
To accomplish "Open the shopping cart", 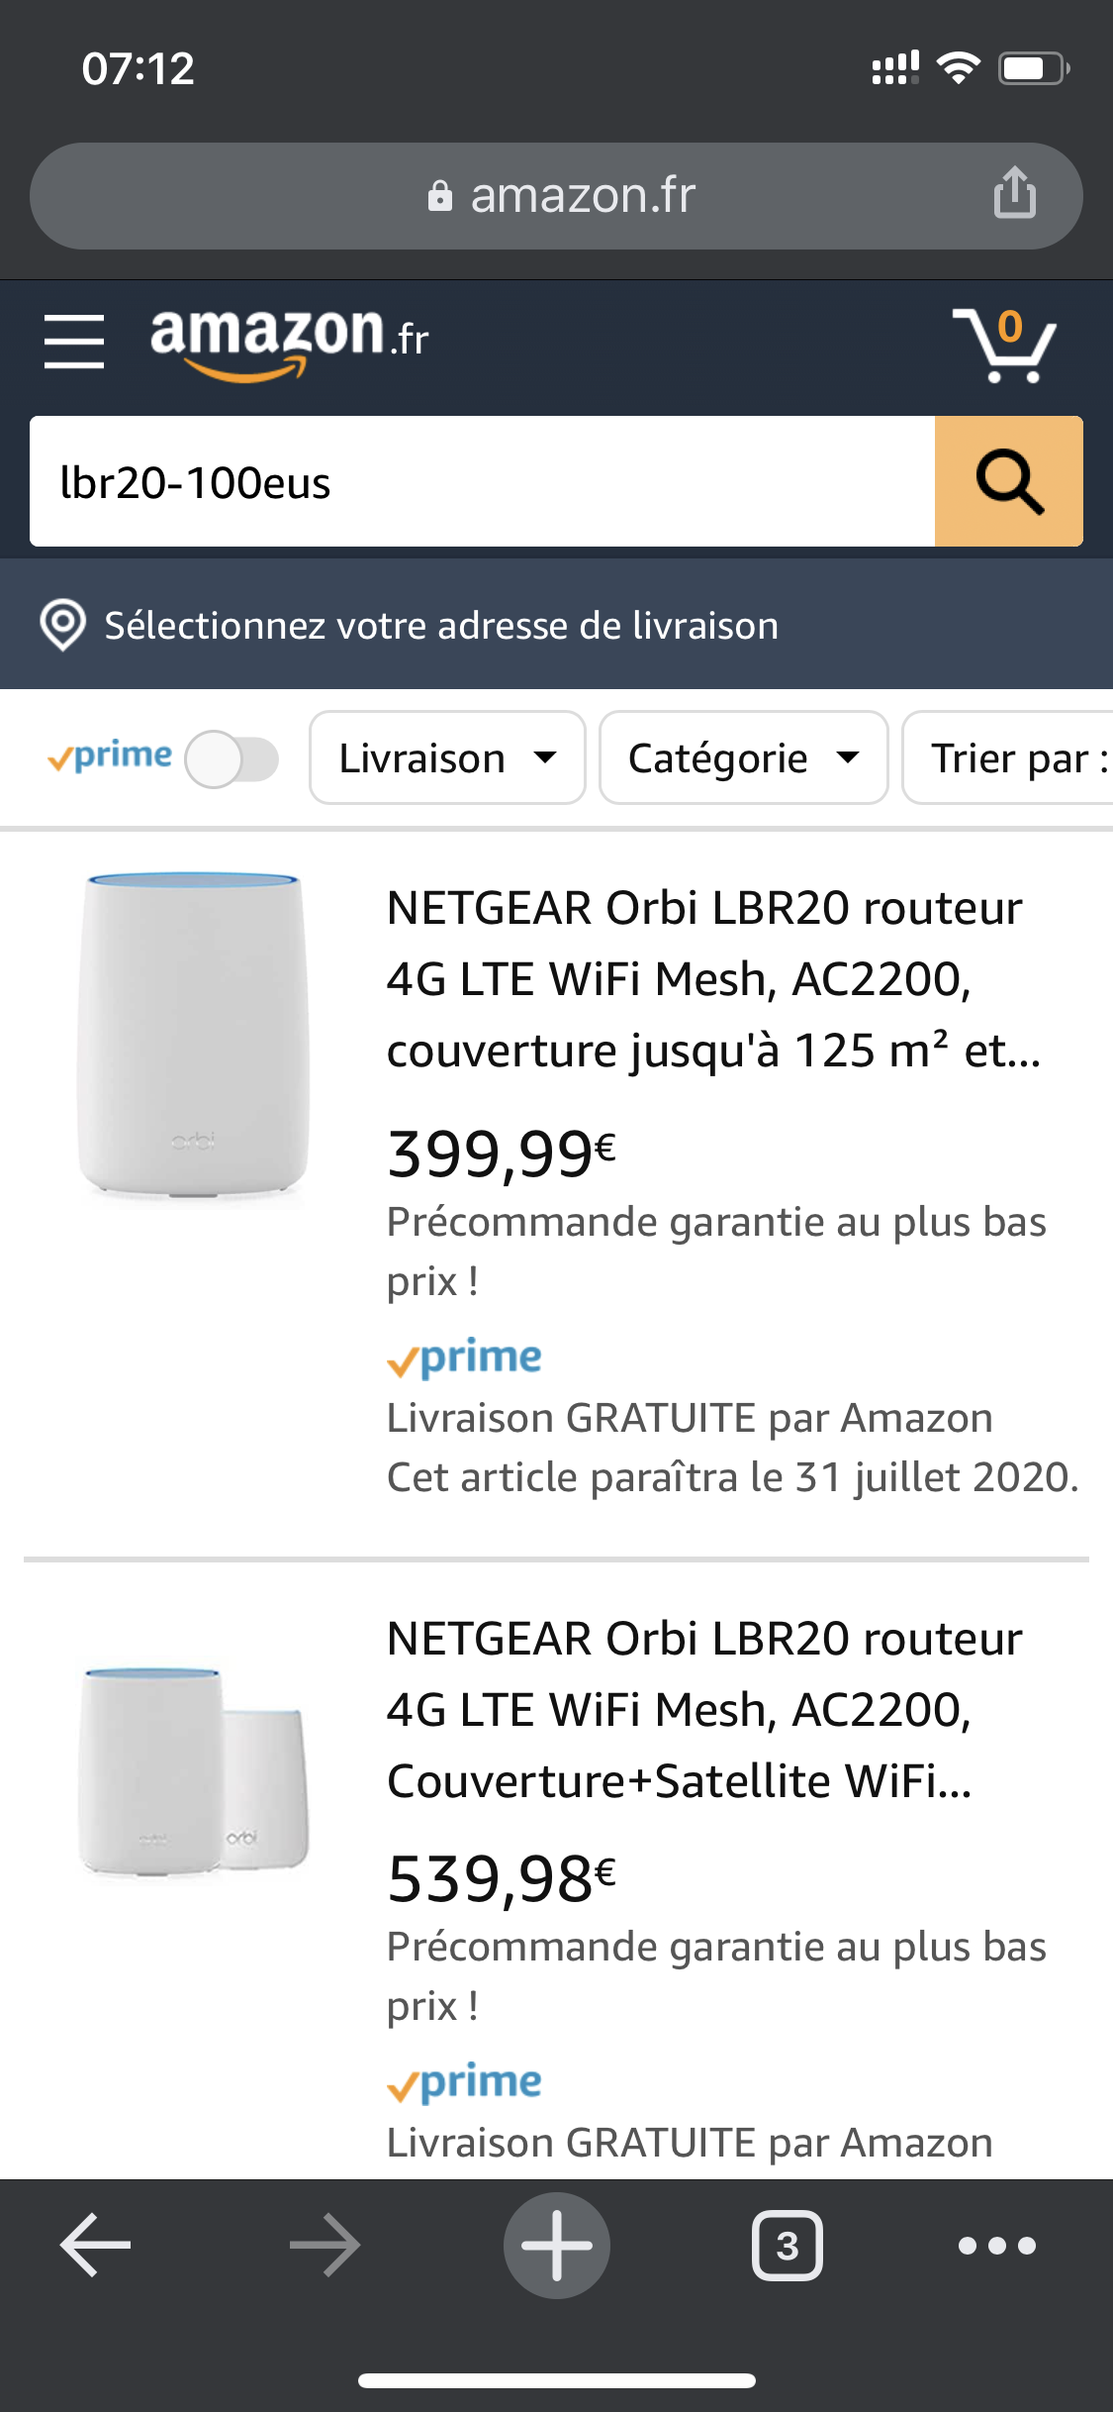I will (x=1004, y=345).
